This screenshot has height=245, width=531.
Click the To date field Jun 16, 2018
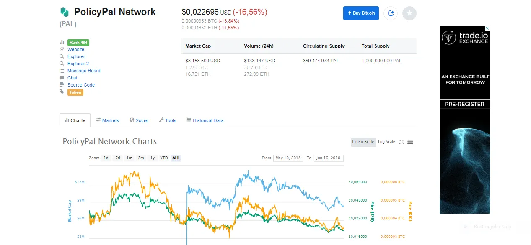point(329,158)
